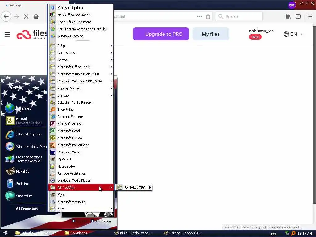
Task: Click Shut Down button in Start menu
Action: point(101,221)
